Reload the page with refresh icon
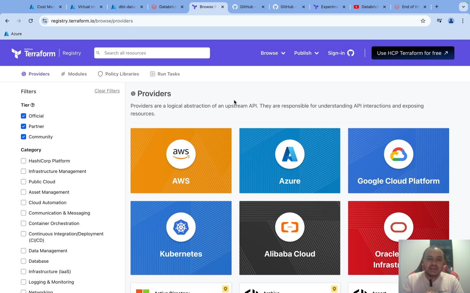470x293 pixels. [x=31, y=21]
